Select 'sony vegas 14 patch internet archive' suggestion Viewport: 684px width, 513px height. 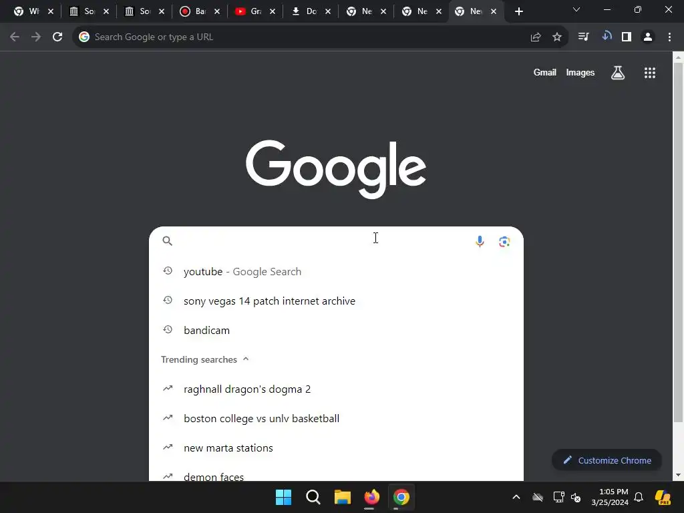(336, 301)
